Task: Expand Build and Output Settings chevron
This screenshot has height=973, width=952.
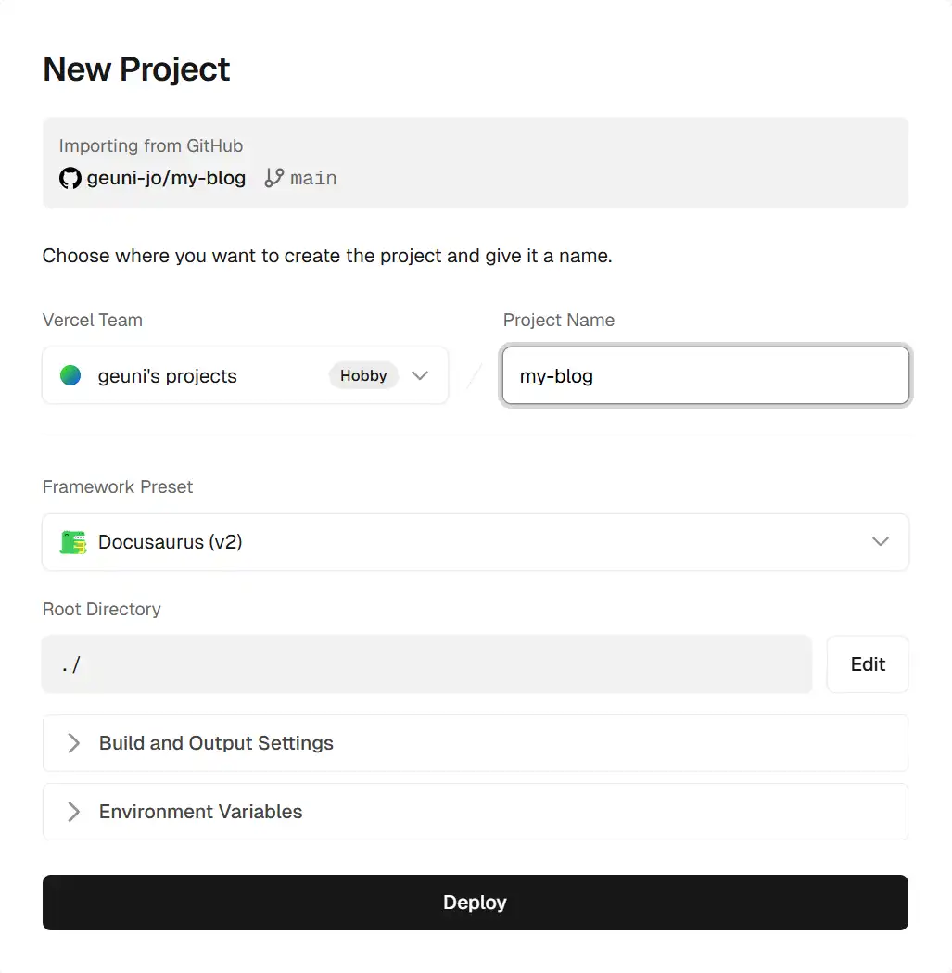Action: 73,743
